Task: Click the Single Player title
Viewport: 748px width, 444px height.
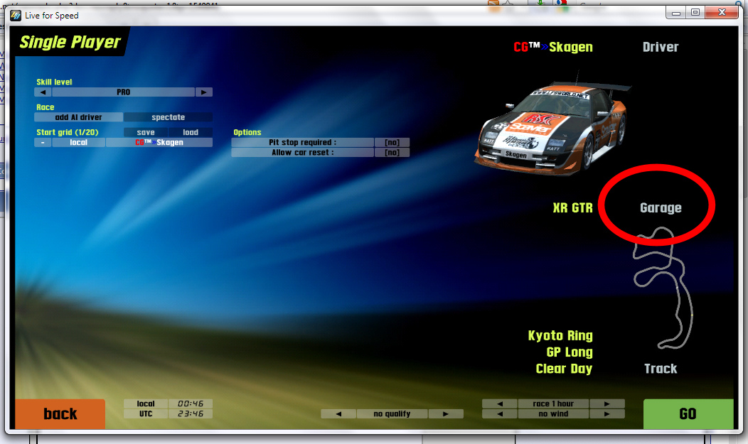Action: (x=70, y=42)
